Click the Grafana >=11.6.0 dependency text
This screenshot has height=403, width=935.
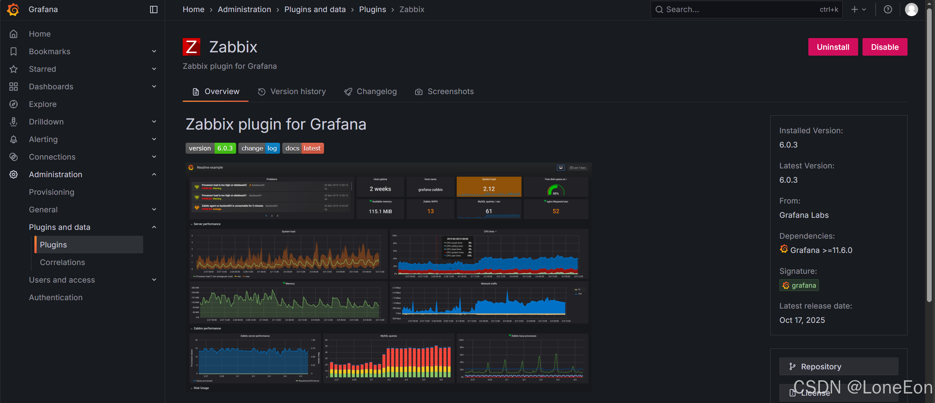point(821,250)
